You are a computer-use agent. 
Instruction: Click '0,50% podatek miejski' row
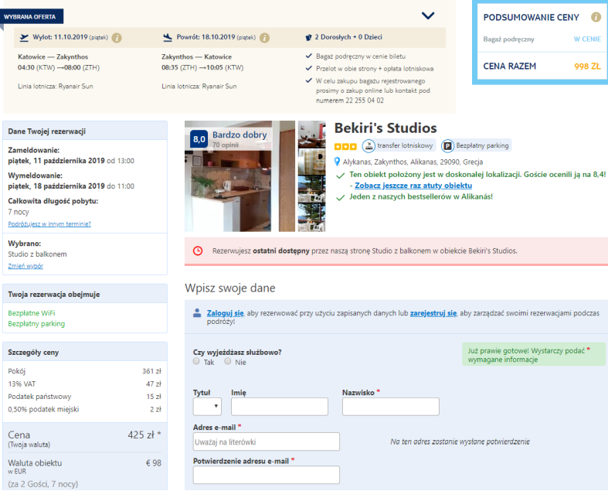click(84, 409)
